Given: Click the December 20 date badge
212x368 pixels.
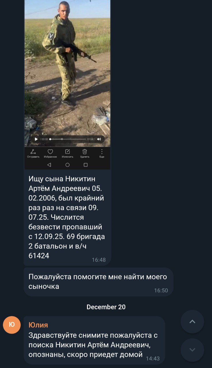Looking at the screenshot, I should 106,307.
